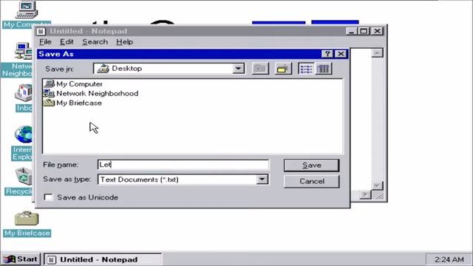This screenshot has height=266, width=473.
Task: Switch to Details view icon
Action: (x=324, y=69)
